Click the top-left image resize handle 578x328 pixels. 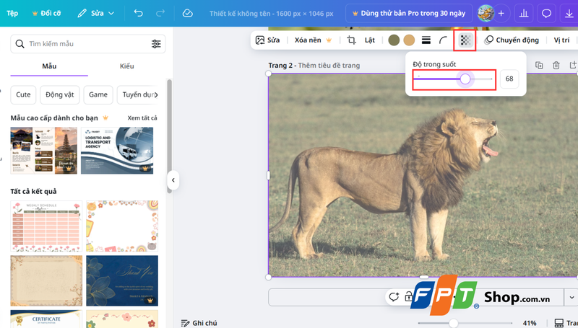[269, 74]
